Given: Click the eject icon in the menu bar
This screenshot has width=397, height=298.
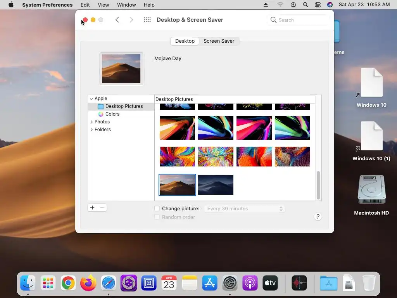Looking at the screenshot, I should [x=266, y=5].
